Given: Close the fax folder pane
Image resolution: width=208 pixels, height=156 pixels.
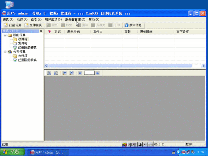Looking at the screenshot, I should pyautogui.click(x=41, y=31).
